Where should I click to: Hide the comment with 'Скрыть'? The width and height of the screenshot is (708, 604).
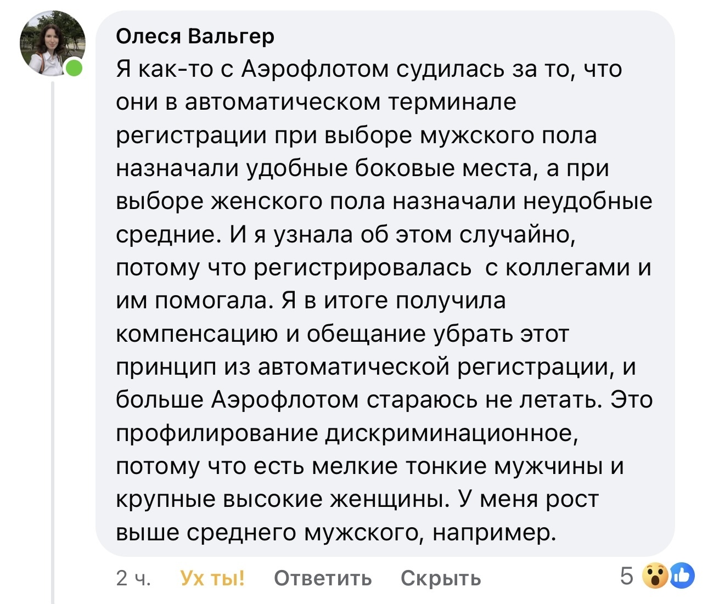[441, 578]
